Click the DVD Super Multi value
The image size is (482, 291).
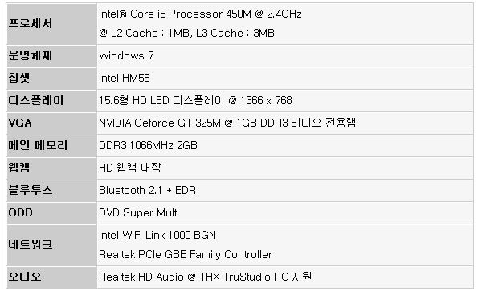point(139,212)
